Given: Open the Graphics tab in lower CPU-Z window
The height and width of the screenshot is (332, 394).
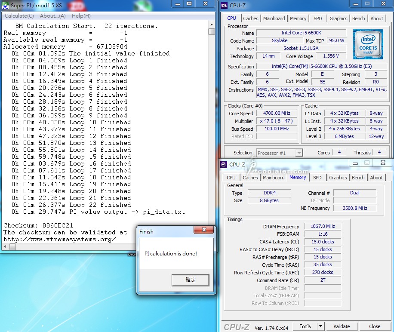Looking at the screenshot, I should tap(338, 178).
